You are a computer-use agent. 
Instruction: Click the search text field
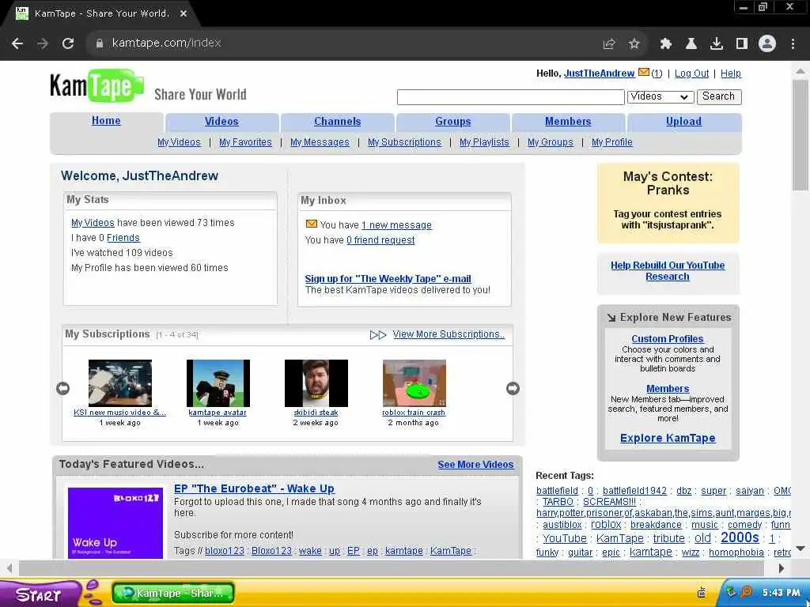click(510, 97)
